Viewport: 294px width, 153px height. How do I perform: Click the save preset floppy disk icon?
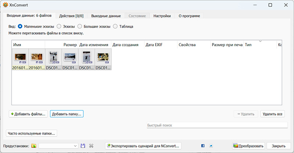click(x=83, y=146)
